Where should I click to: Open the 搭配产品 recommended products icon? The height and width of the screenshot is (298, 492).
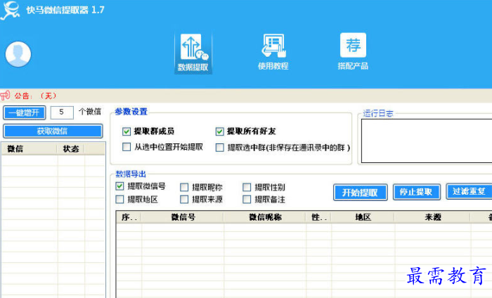pyautogui.click(x=353, y=52)
